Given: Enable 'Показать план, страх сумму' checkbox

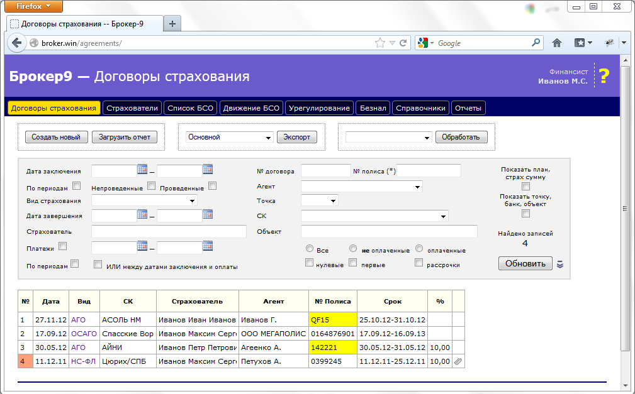Looking at the screenshot, I should (x=525, y=186).
